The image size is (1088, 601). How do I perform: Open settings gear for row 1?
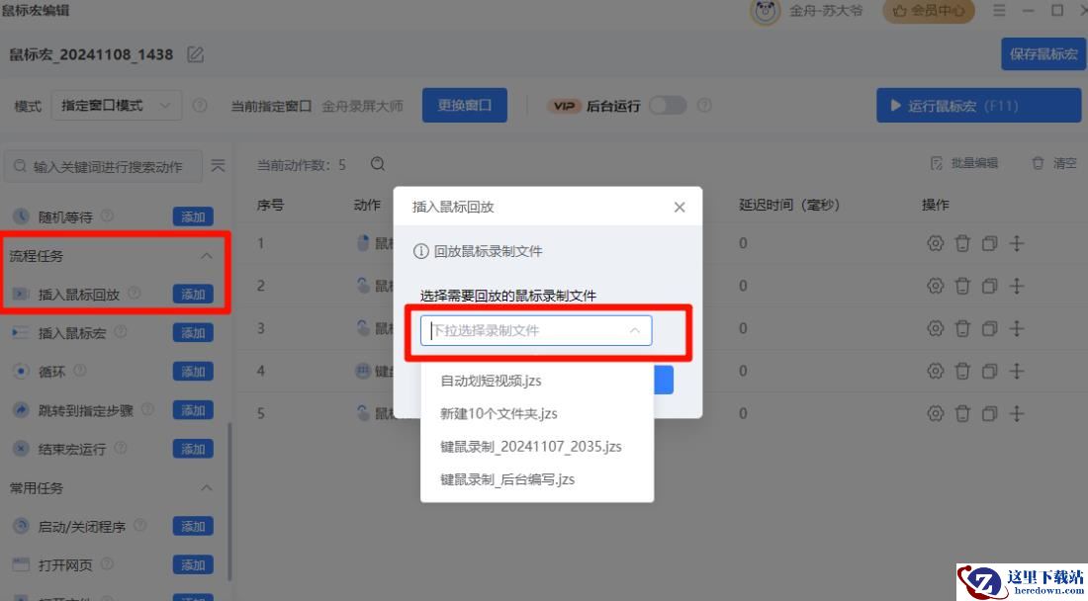pos(936,243)
